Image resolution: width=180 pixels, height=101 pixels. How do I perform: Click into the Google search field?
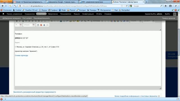(x=146, y=6)
